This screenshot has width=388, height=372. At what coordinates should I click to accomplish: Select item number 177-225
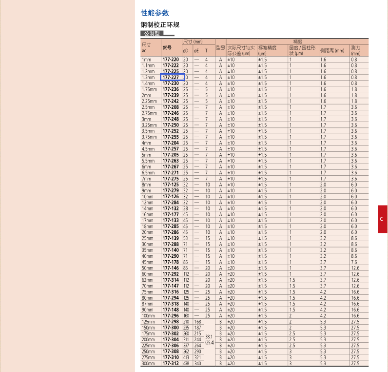point(171,71)
